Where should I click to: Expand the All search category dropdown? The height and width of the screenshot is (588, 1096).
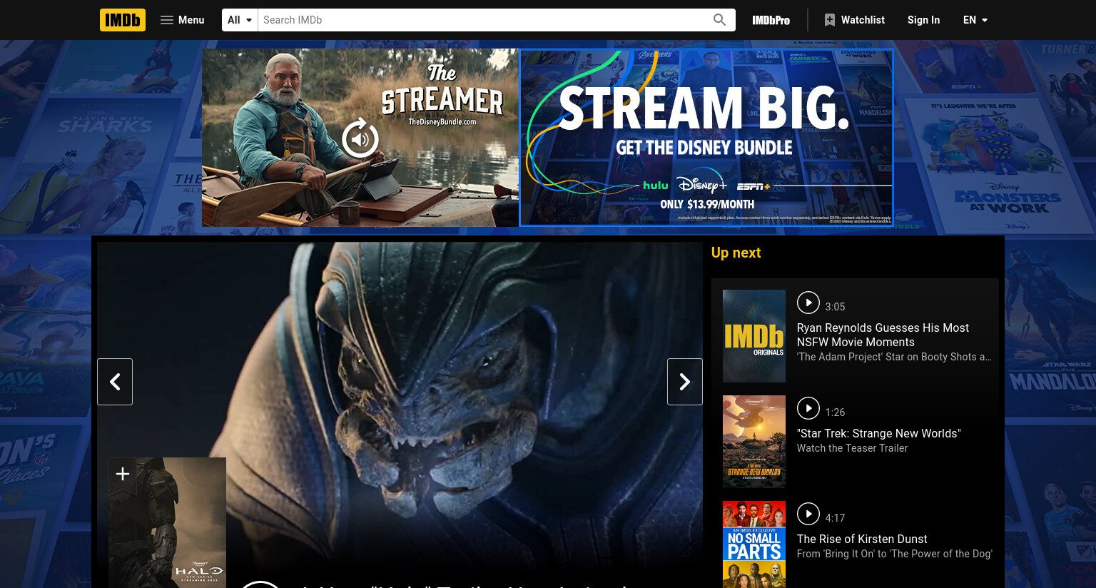(x=240, y=20)
